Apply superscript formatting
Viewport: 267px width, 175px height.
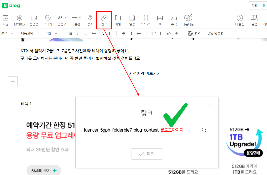(153, 34)
